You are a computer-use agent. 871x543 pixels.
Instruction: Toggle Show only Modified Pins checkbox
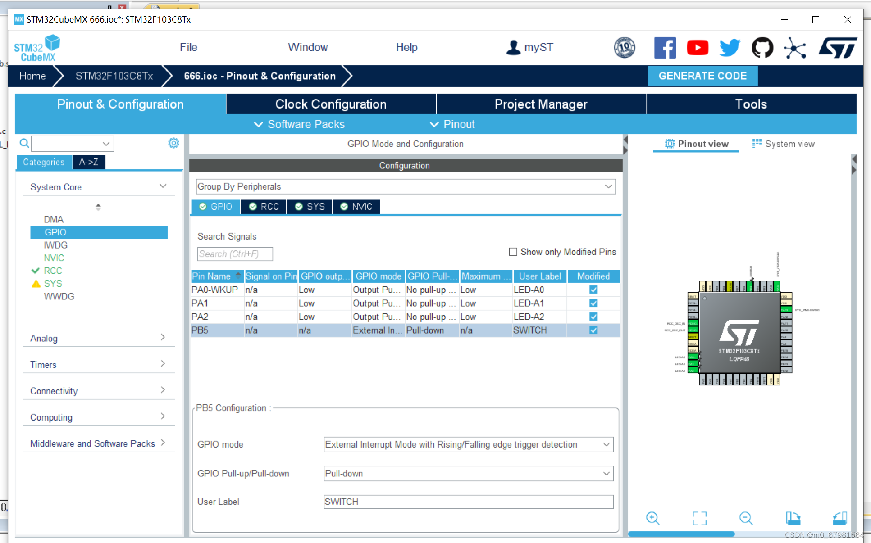click(513, 252)
